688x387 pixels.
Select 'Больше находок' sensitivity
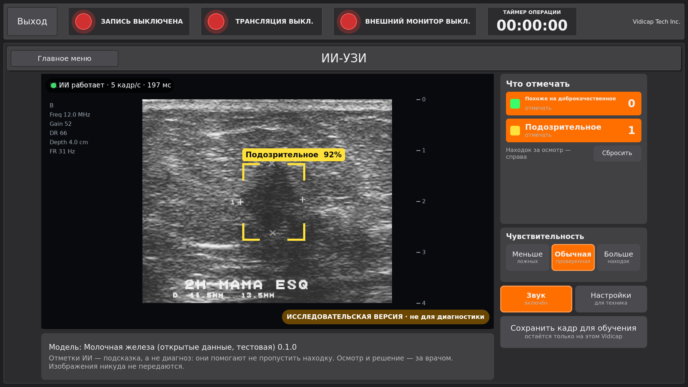[618, 257]
